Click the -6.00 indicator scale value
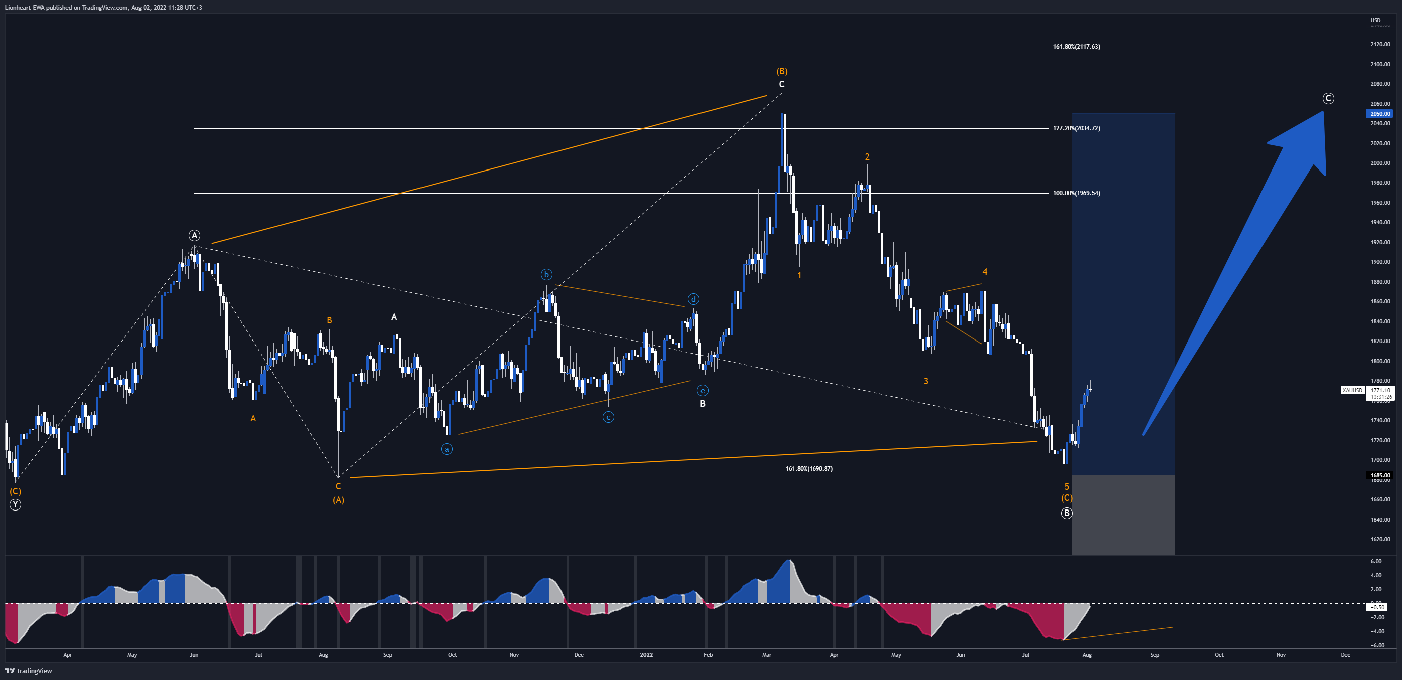Image resolution: width=1402 pixels, height=680 pixels. (1377, 645)
